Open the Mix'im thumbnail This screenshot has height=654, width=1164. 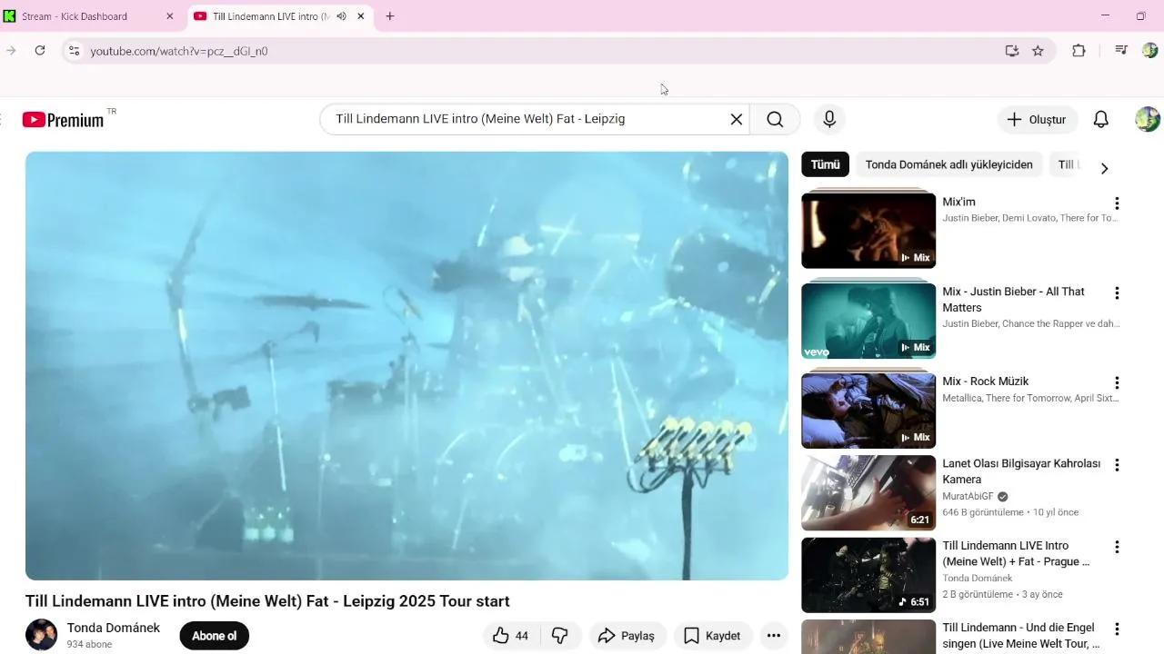tap(868, 229)
